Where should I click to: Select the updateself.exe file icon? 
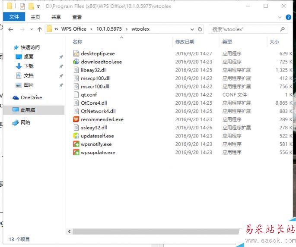(x=76, y=136)
